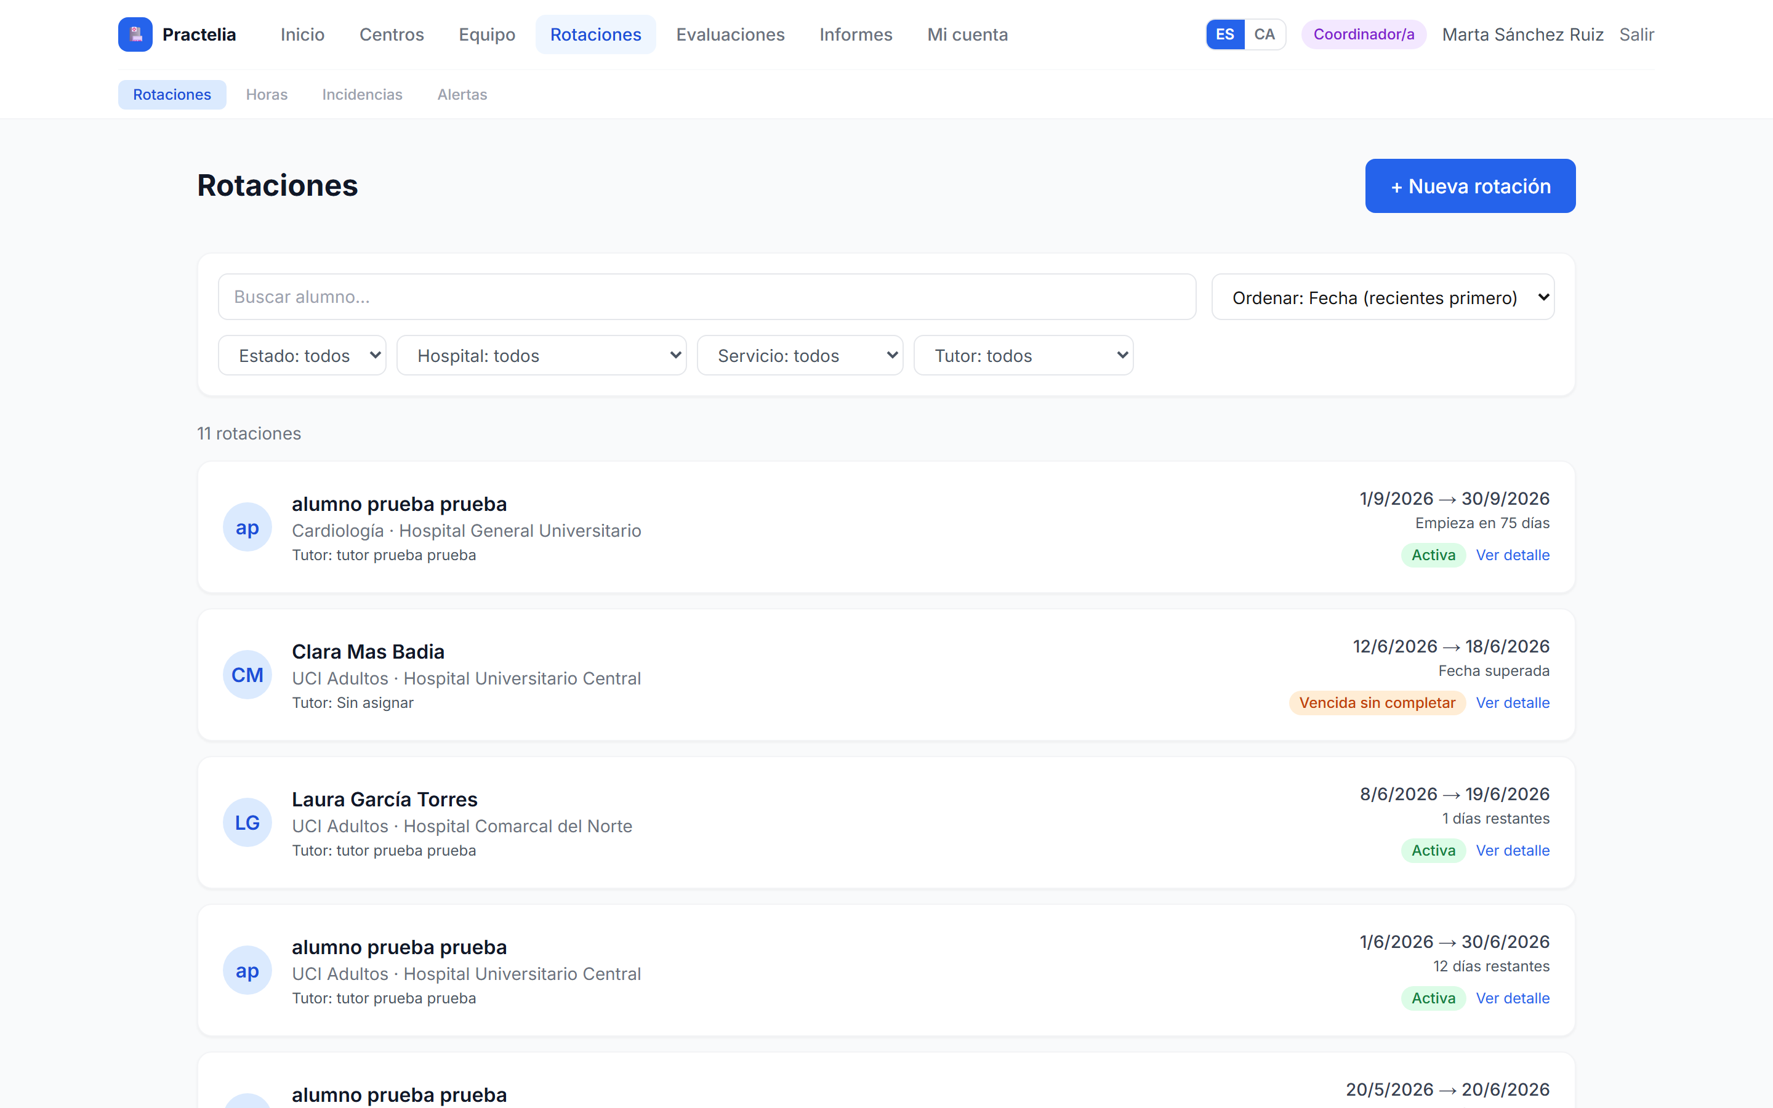
Task: Click the UCI Adultos · Hospital Comarcal del Norte text
Action: point(462,826)
